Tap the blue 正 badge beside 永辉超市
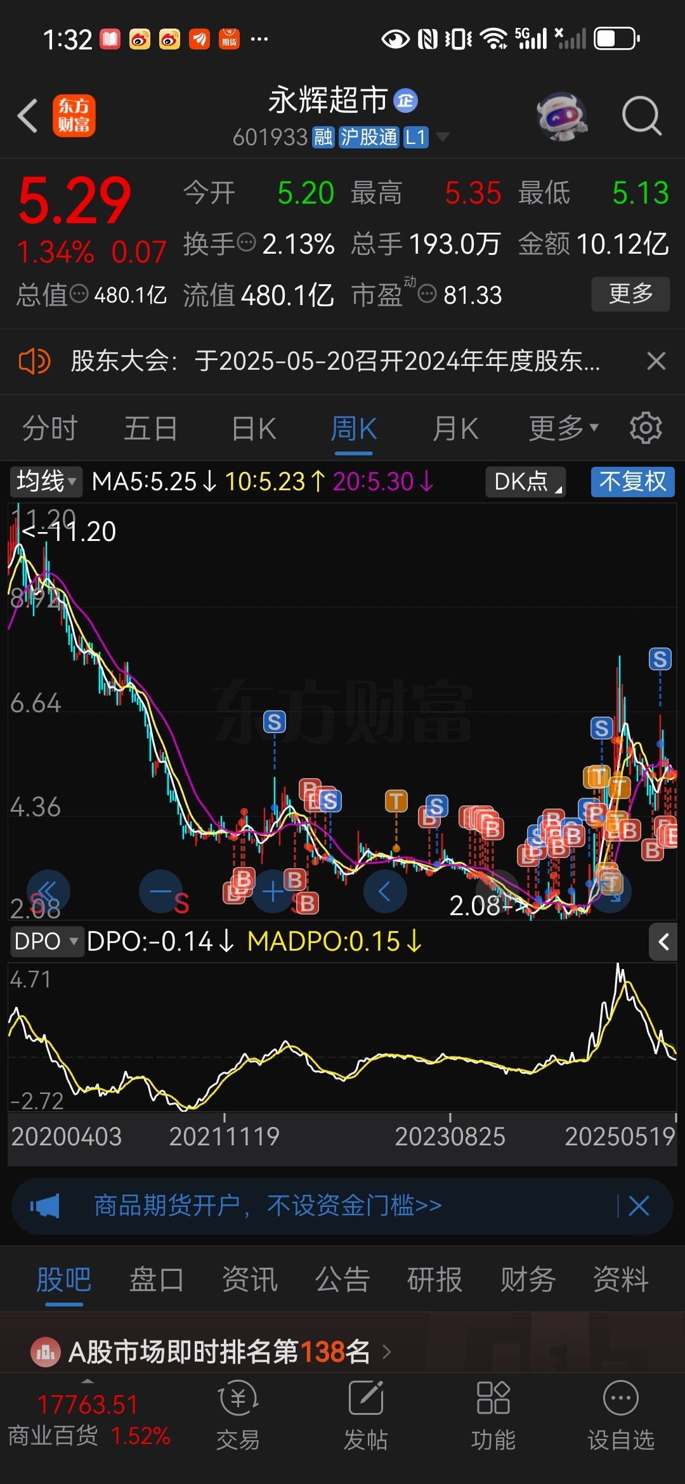 click(x=406, y=101)
